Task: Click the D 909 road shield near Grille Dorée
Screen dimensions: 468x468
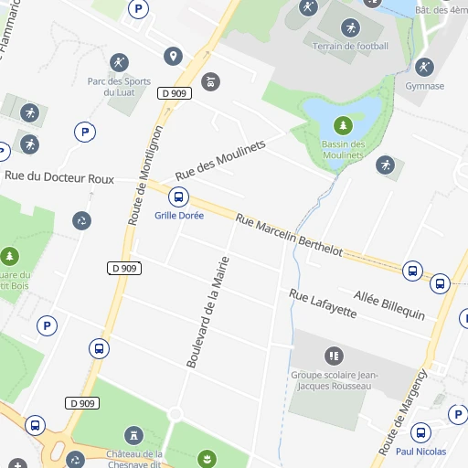Action: [x=124, y=269]
